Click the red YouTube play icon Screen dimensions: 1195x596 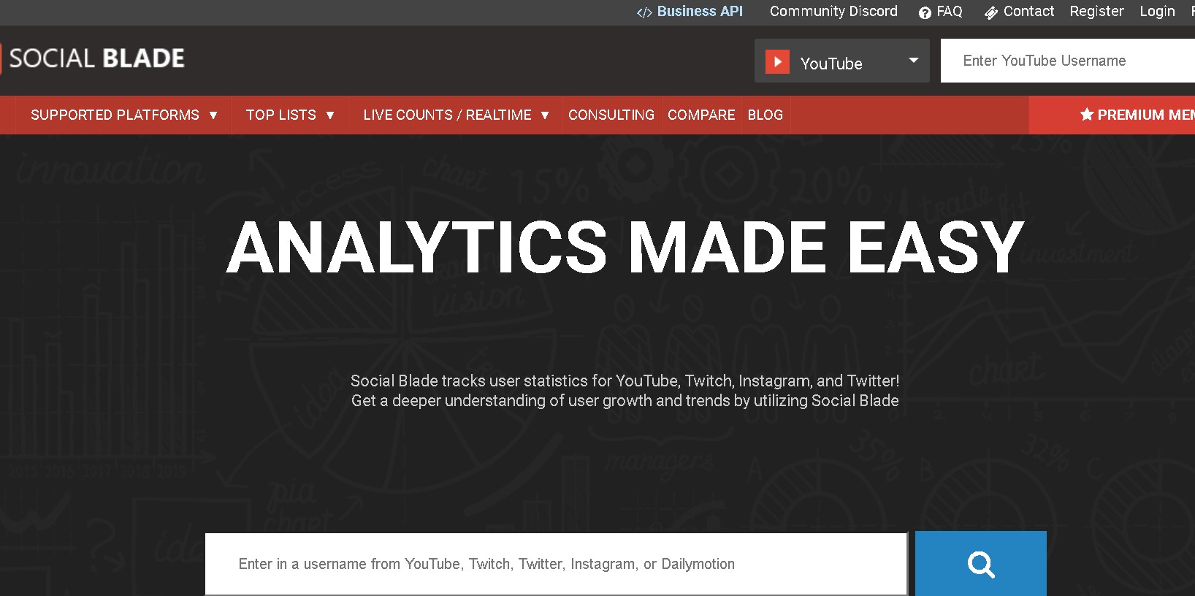777,62
